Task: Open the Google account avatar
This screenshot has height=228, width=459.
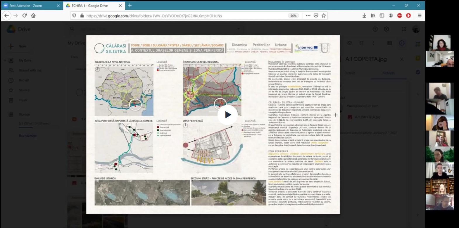Action: point(416,29)
